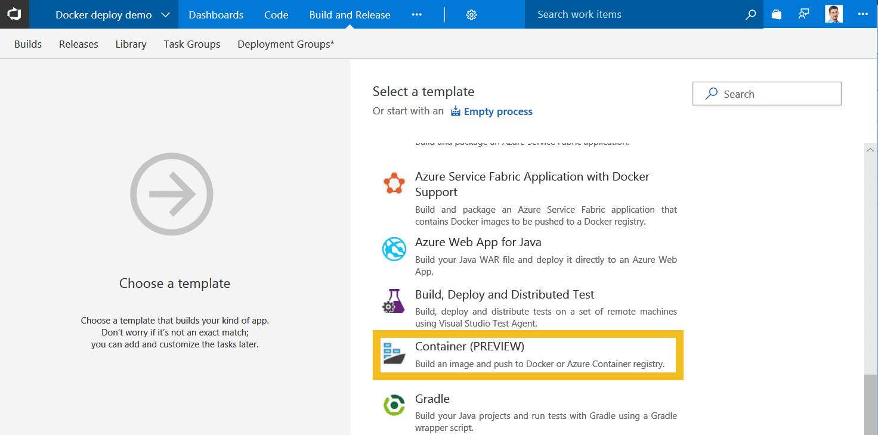Open the Dashboards hub

(x=216, y=14)
